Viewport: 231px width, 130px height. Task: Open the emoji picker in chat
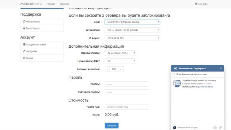click(215, 127)
